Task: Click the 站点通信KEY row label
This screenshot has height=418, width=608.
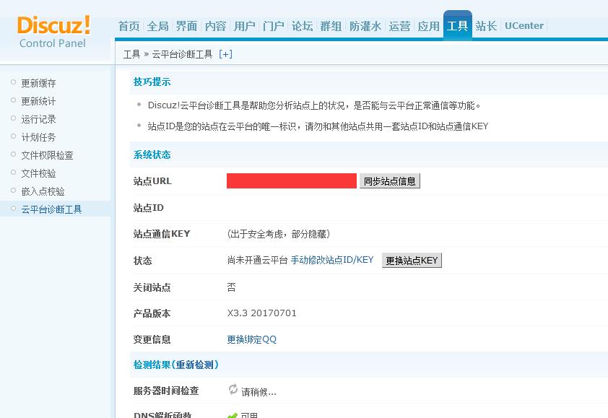Action: [x=162, y=234]
